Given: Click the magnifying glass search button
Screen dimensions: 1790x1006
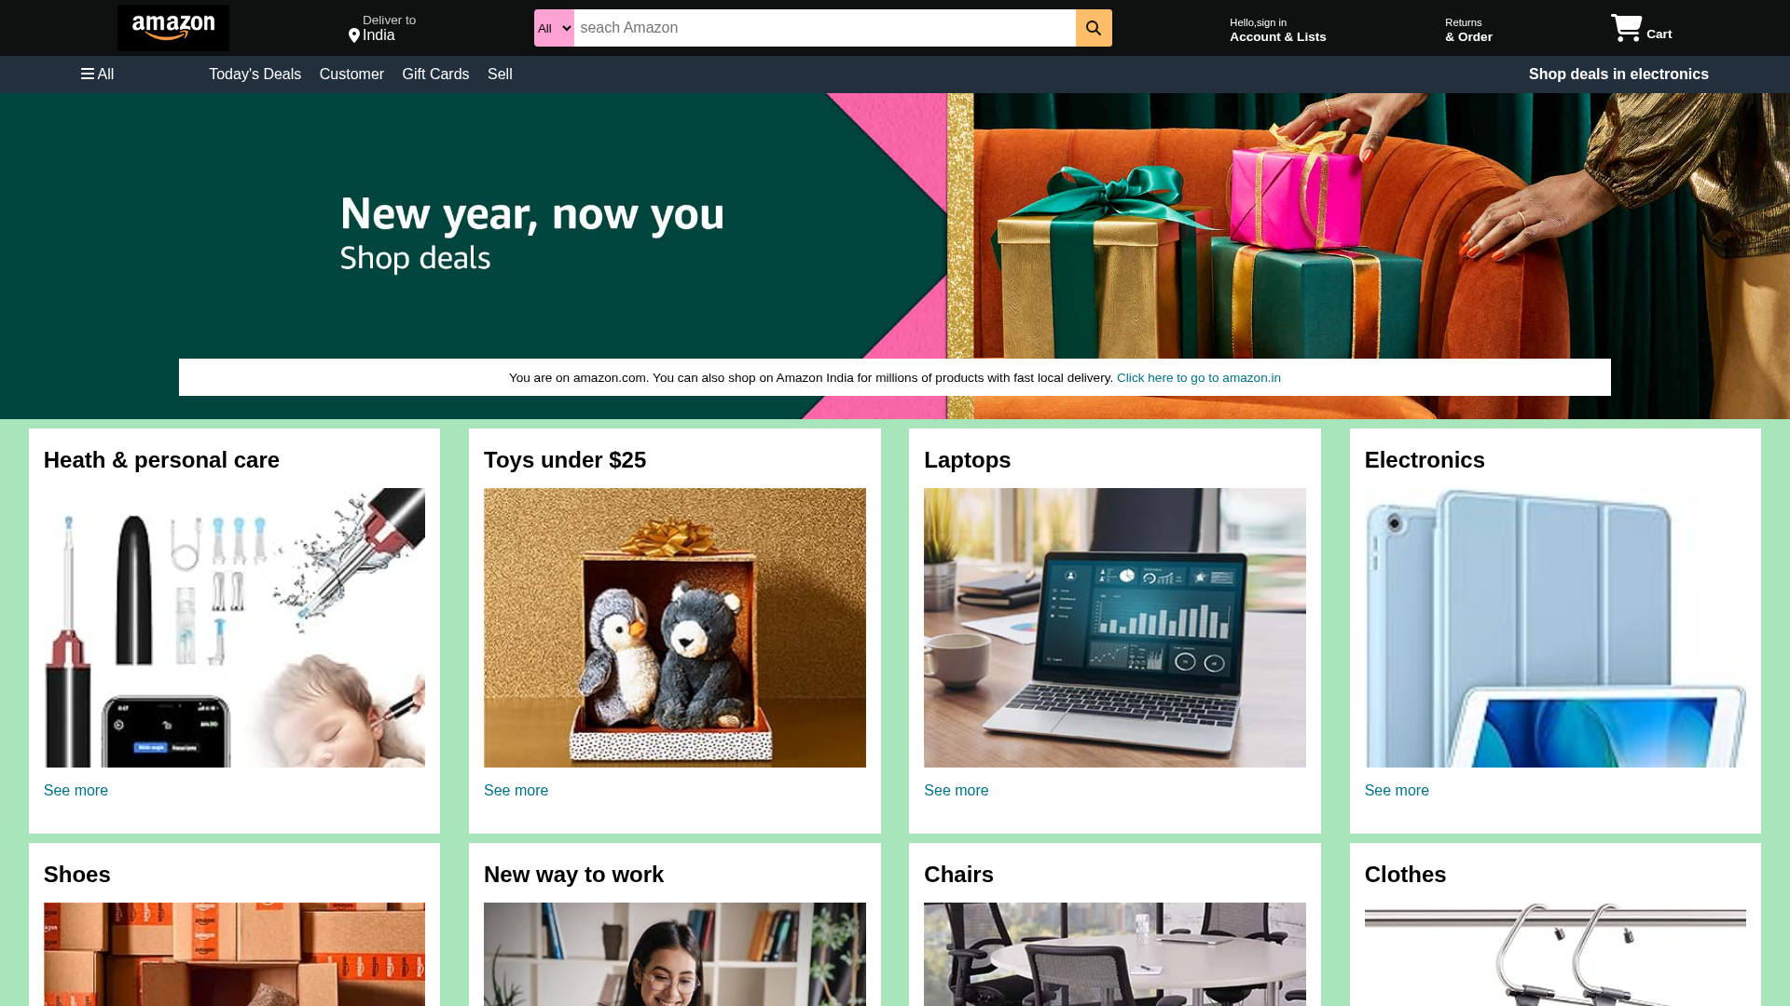Looking at the screenshot, I should 1094,28.
